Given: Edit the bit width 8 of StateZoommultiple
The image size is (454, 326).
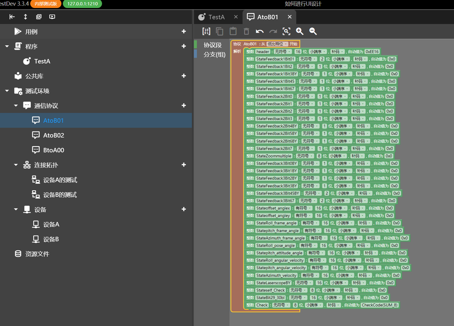Looking at the screenshot, I should 319,156.
